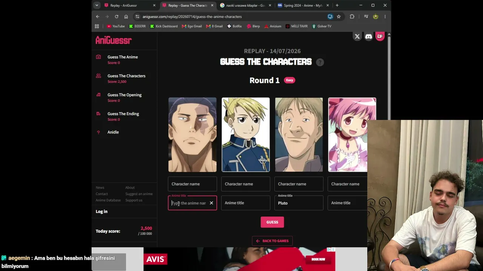483x271 pixels.
Task: Open the Anime Database link
Action: point(108,200)
